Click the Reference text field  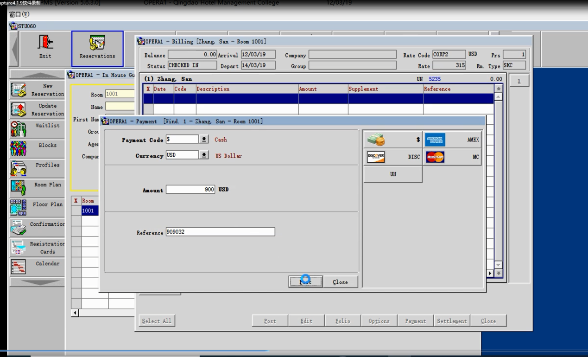[220, 232]
